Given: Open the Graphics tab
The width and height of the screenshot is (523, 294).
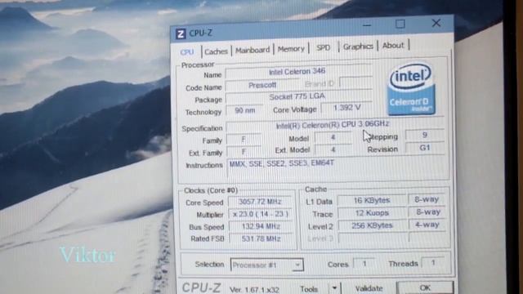Looking at the screenshot, I should click(x=358, y=47).
